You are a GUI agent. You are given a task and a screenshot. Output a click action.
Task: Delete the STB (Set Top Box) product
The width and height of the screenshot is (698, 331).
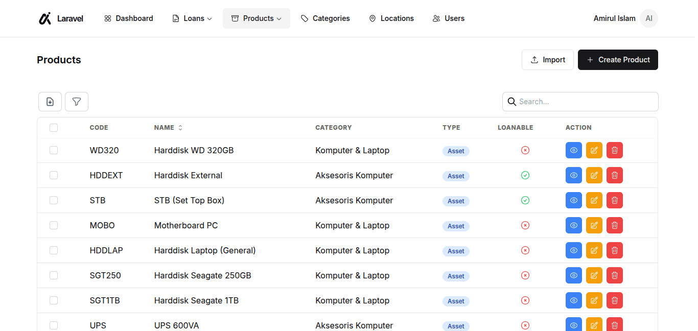pyautogui.click(x=615, y=200)
